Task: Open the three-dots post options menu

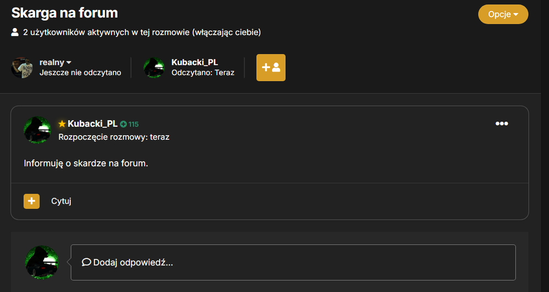Action: 501,123
